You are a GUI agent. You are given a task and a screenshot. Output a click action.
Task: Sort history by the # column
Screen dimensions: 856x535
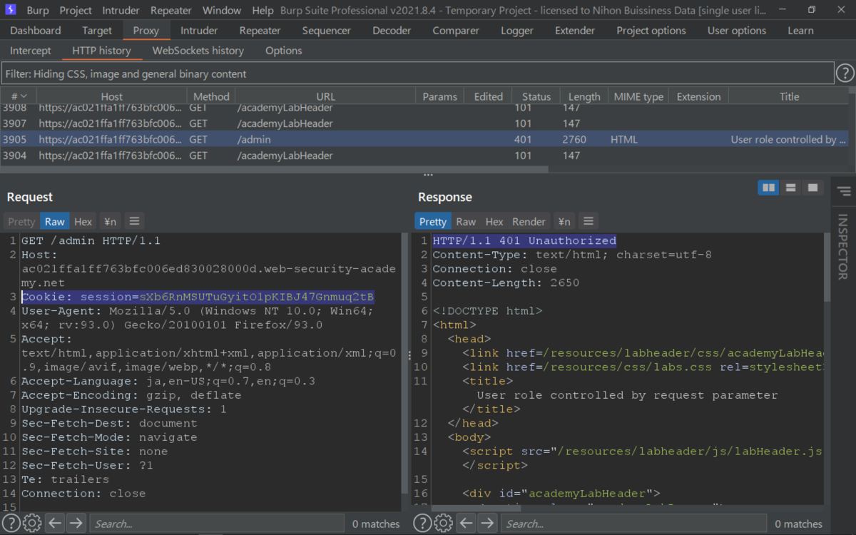tap(19, 96)
